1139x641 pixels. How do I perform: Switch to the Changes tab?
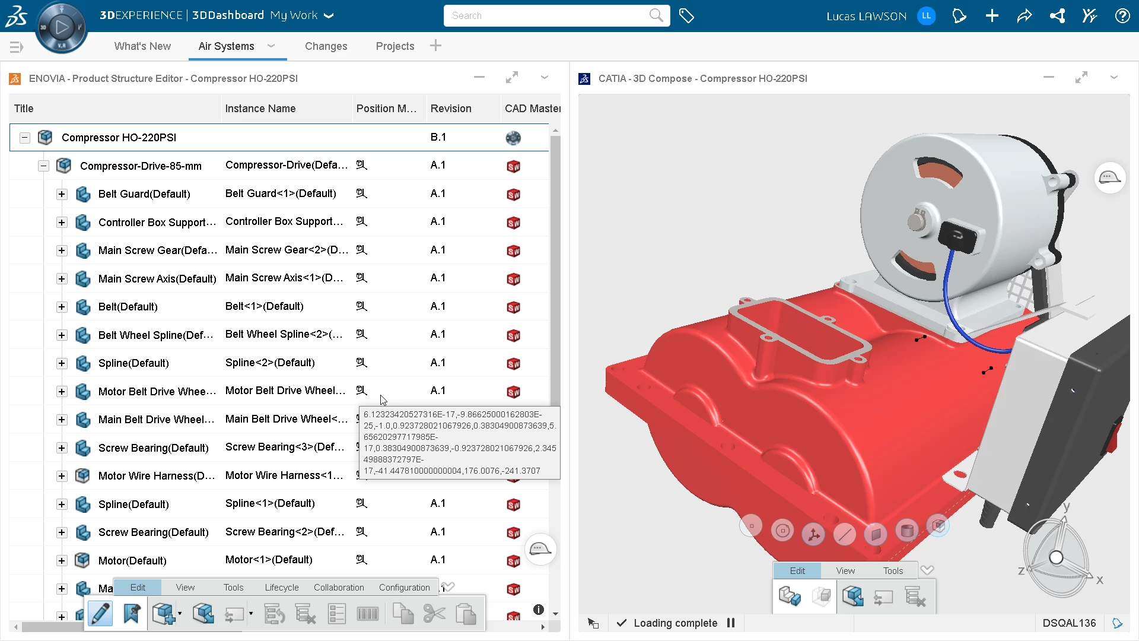pos(326,46)
